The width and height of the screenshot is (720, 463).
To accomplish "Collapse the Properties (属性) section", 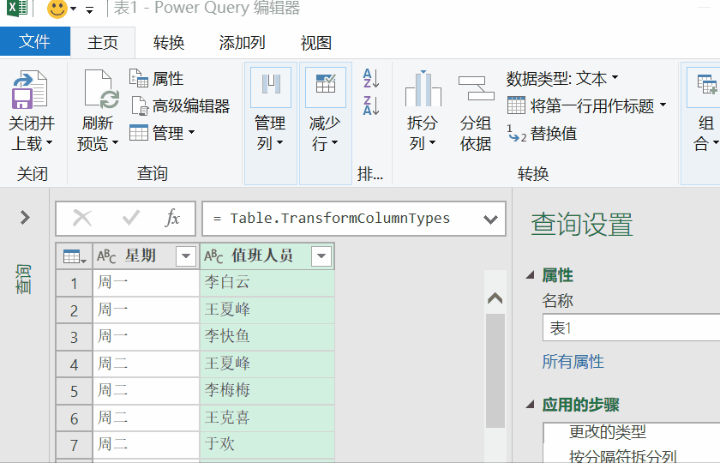I will [531, 275].
